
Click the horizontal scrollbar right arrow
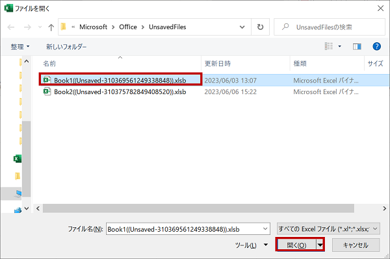[385, 208]
